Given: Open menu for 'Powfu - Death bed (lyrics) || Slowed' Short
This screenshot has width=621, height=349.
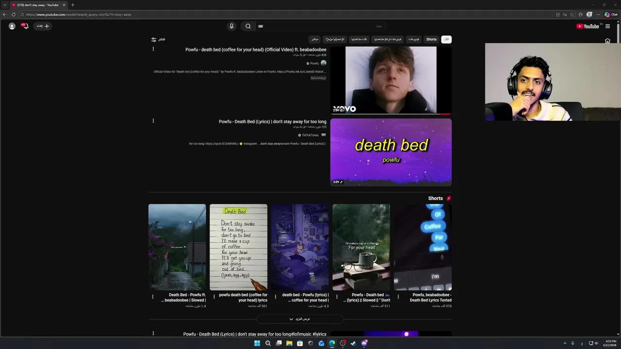Looking at the screenshot, I should click(x=337, y=297).
